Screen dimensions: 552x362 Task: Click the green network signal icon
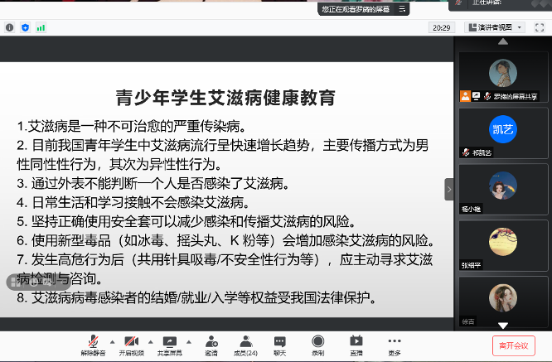tap(41, 27)
